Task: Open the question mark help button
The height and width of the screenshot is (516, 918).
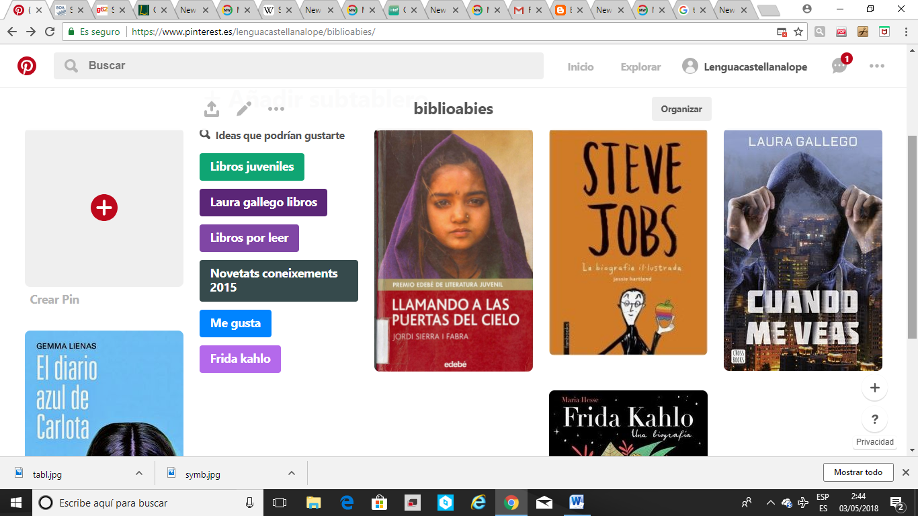Action: click(x=874, y=420)
